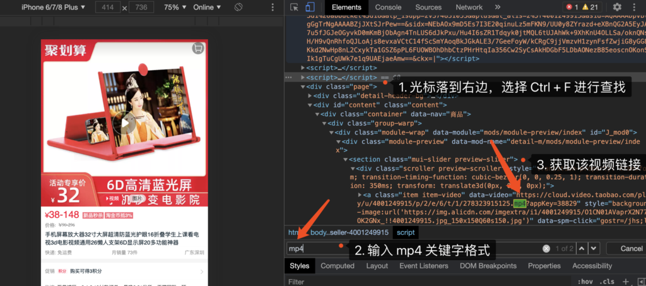Open the 75% zoom dropdown
646x286 pixels.
175,7
